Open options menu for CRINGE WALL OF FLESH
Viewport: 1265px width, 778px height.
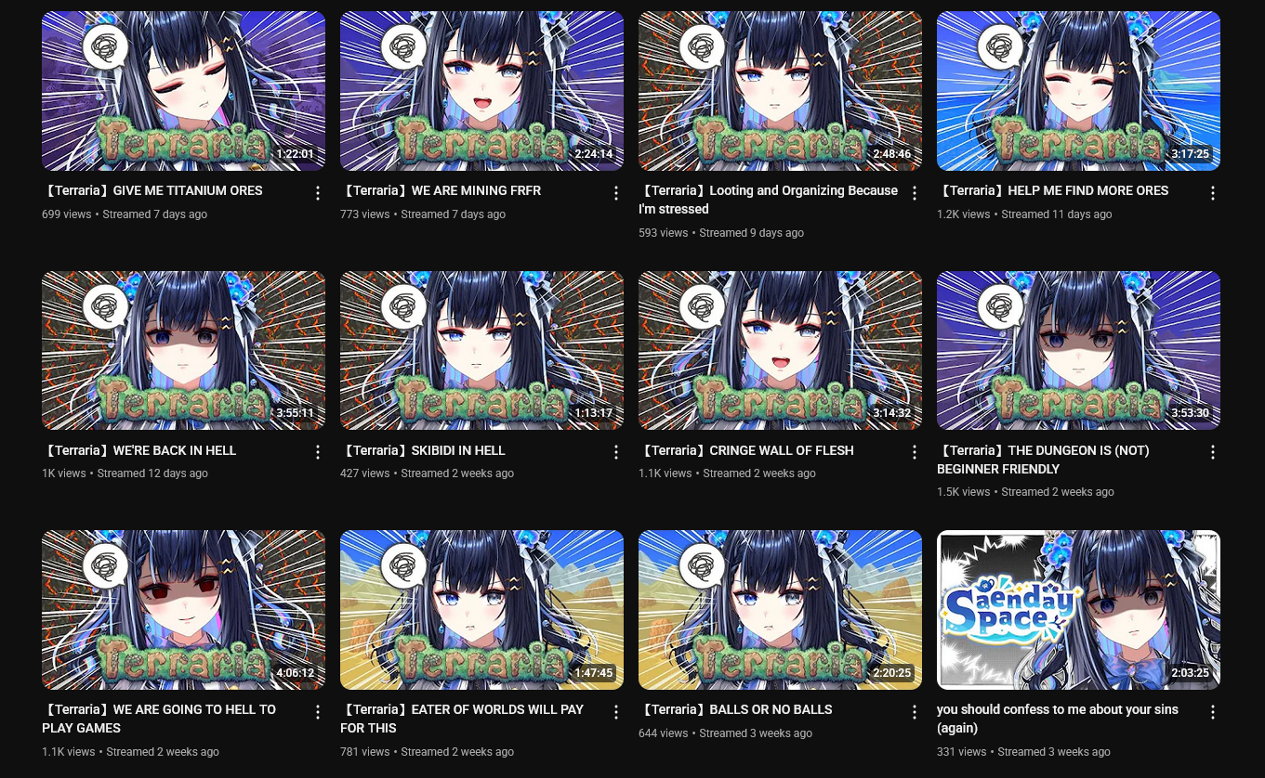915,452
